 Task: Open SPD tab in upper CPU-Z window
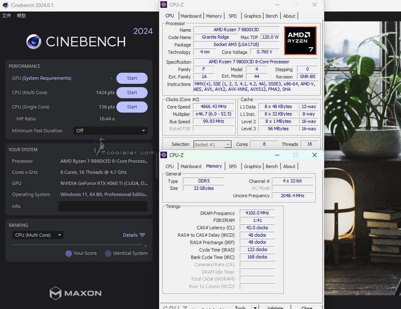232,16
